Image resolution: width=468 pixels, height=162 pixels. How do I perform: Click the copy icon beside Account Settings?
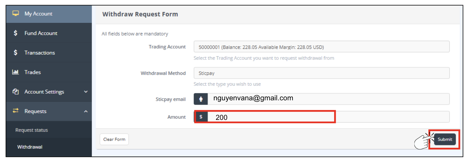16,91
